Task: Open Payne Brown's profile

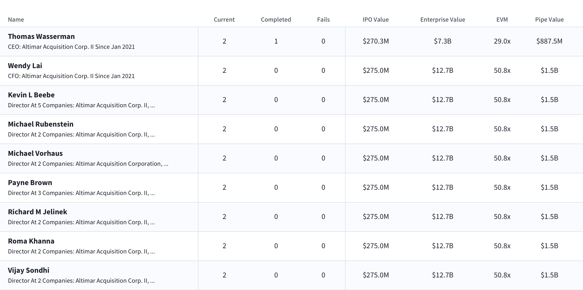Action: [30, 183]
